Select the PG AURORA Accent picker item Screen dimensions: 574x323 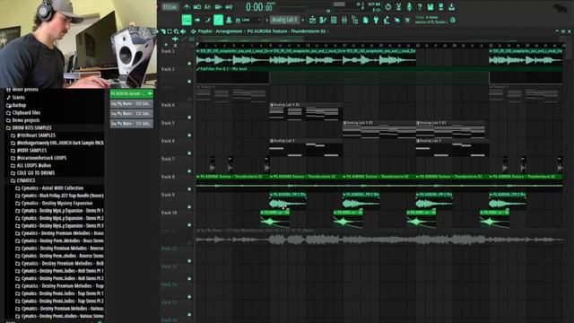[132, 93]
